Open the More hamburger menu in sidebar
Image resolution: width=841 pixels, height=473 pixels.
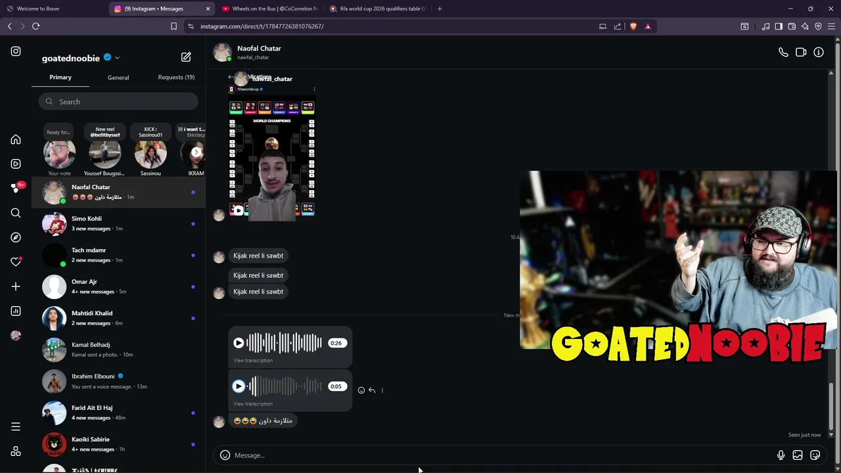click(x=16, y=427)
